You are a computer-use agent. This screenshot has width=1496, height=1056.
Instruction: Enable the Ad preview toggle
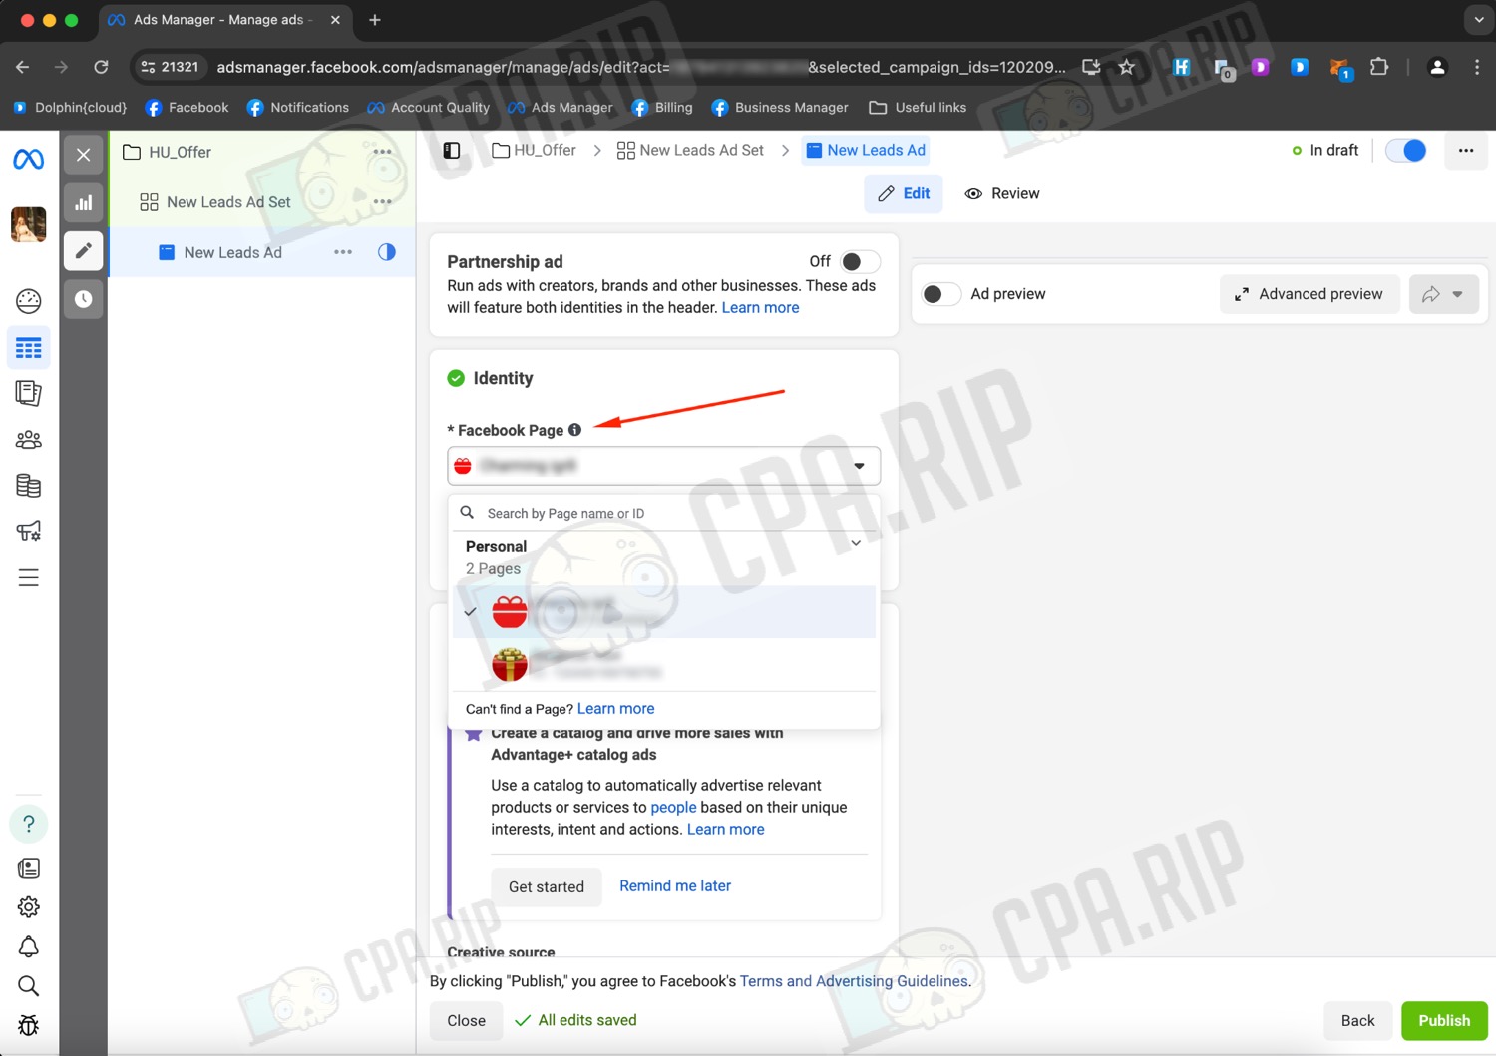point(940,294)
